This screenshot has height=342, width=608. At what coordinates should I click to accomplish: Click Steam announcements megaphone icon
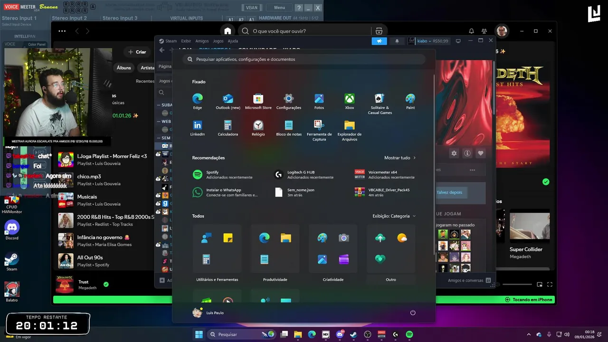pos(379,41)
